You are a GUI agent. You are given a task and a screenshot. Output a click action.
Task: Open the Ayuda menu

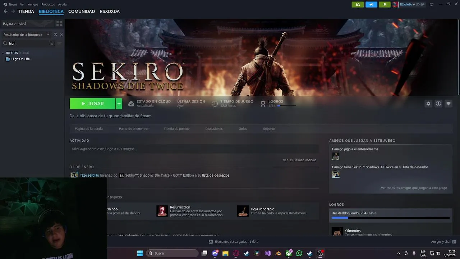(62, 4)
